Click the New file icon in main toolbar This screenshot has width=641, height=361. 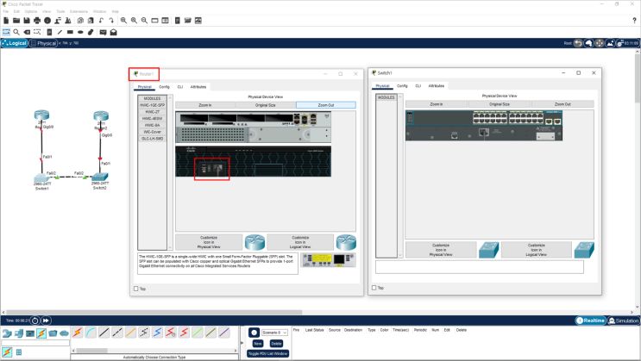6,21
